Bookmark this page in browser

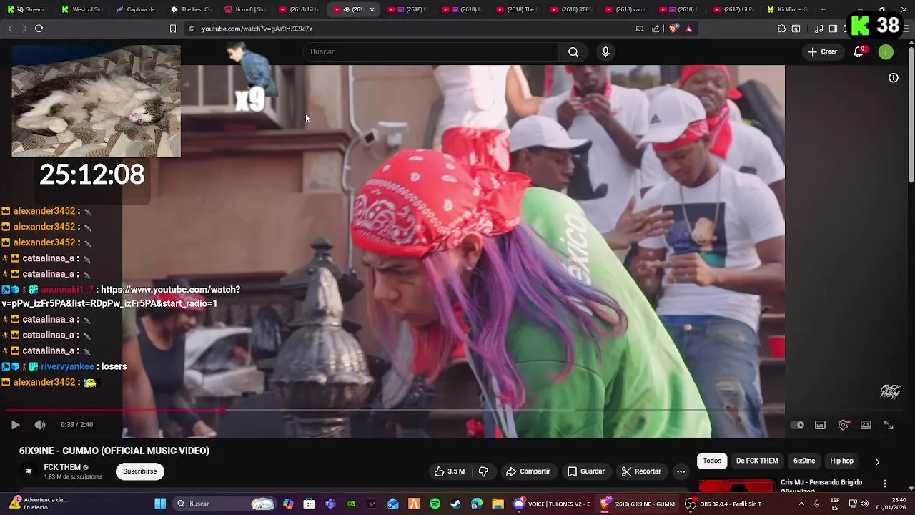(172, 29)
